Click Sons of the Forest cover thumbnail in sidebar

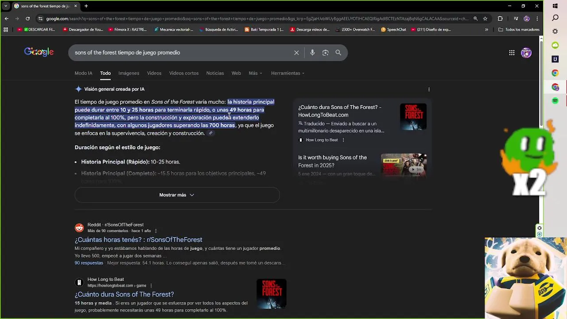click(413, 117)
